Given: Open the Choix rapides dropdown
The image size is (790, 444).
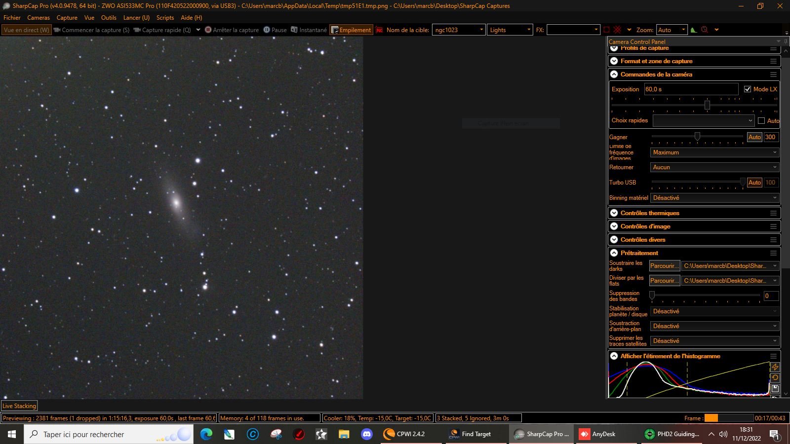Looking at the screenshot, I should pos(704,121).
